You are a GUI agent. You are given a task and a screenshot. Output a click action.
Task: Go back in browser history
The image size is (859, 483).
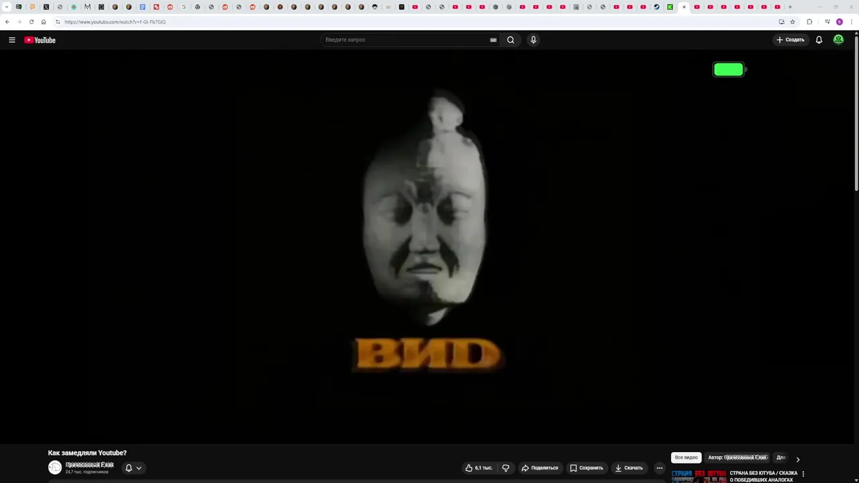pyautogui.click(x=7, y=21)
